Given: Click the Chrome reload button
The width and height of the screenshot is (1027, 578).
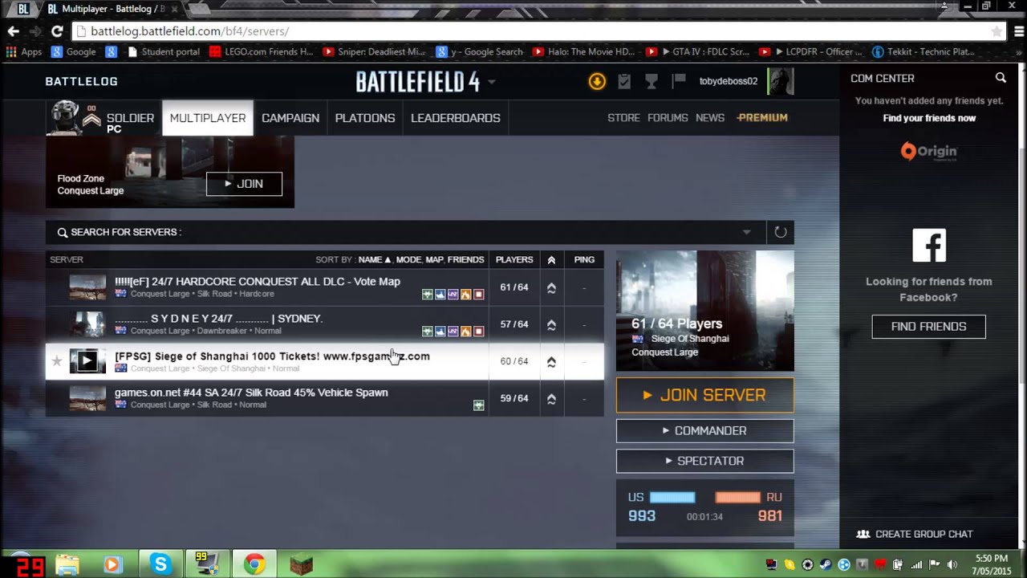Looking at the screenshot, I should [x=57, y=31].
